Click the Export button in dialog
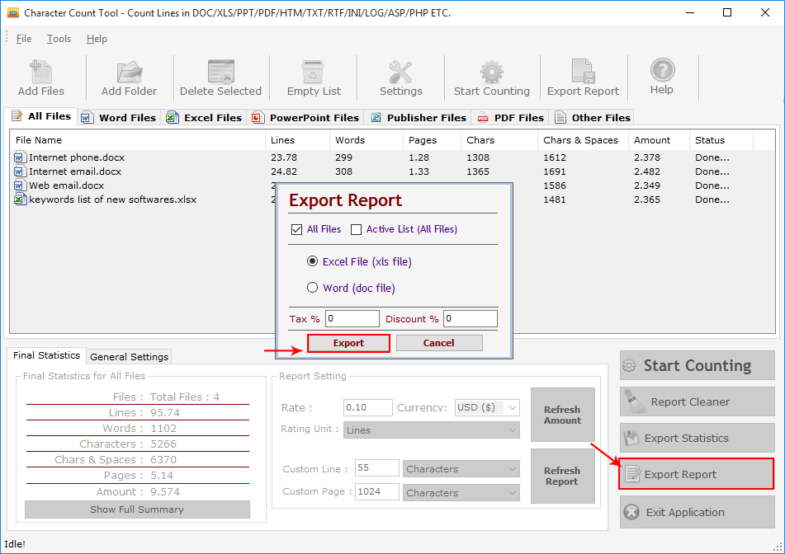The height and width of the screenshot is (554, 785). [x=348, y=343]
